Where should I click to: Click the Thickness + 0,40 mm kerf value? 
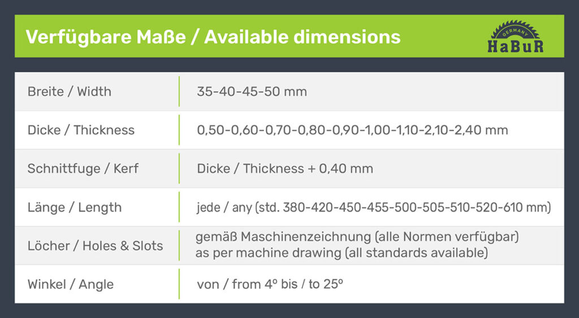click(285, 168)
